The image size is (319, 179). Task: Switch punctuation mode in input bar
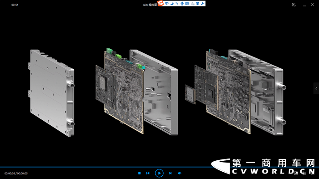(x=177, y=4)
